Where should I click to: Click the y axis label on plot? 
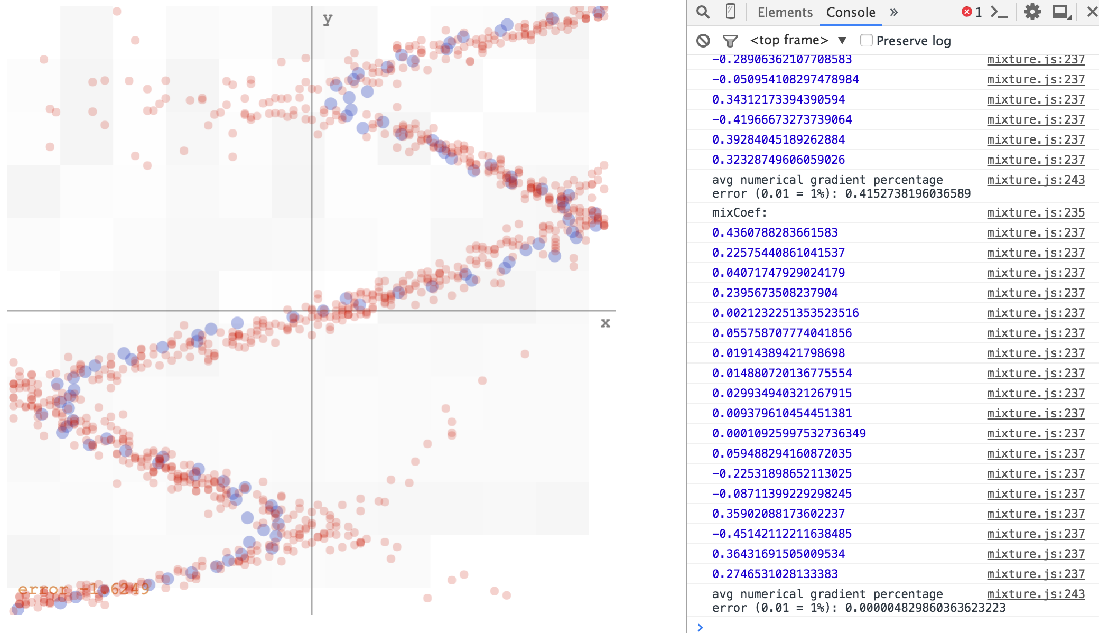click(x=328, y=20)
